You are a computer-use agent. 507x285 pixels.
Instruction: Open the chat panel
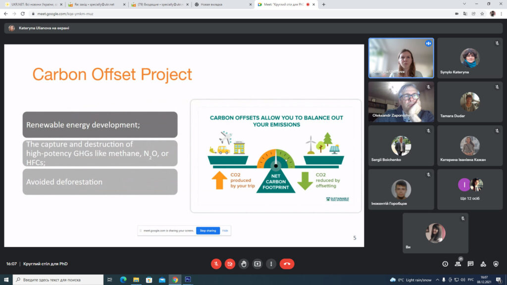pyautogui.click(x=470, y=264)
